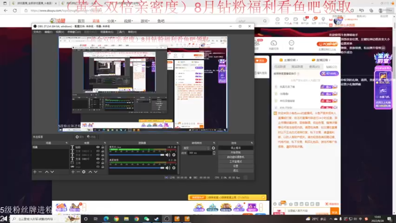Expand Douyu 视频 dropdown
This screenshot has height=223, width=396.
[x=128, y=21]
